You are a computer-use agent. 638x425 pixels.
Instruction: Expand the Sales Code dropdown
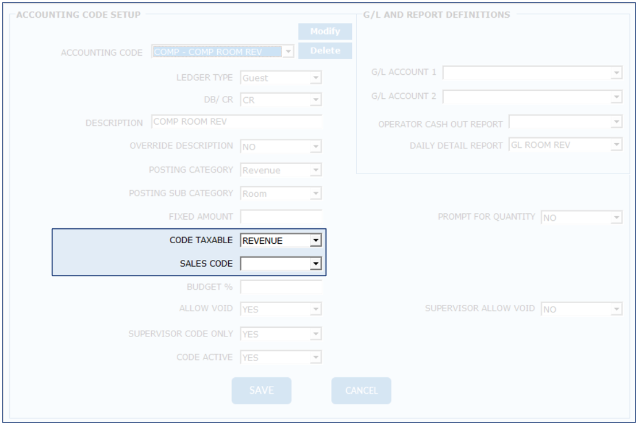point(315,264)
